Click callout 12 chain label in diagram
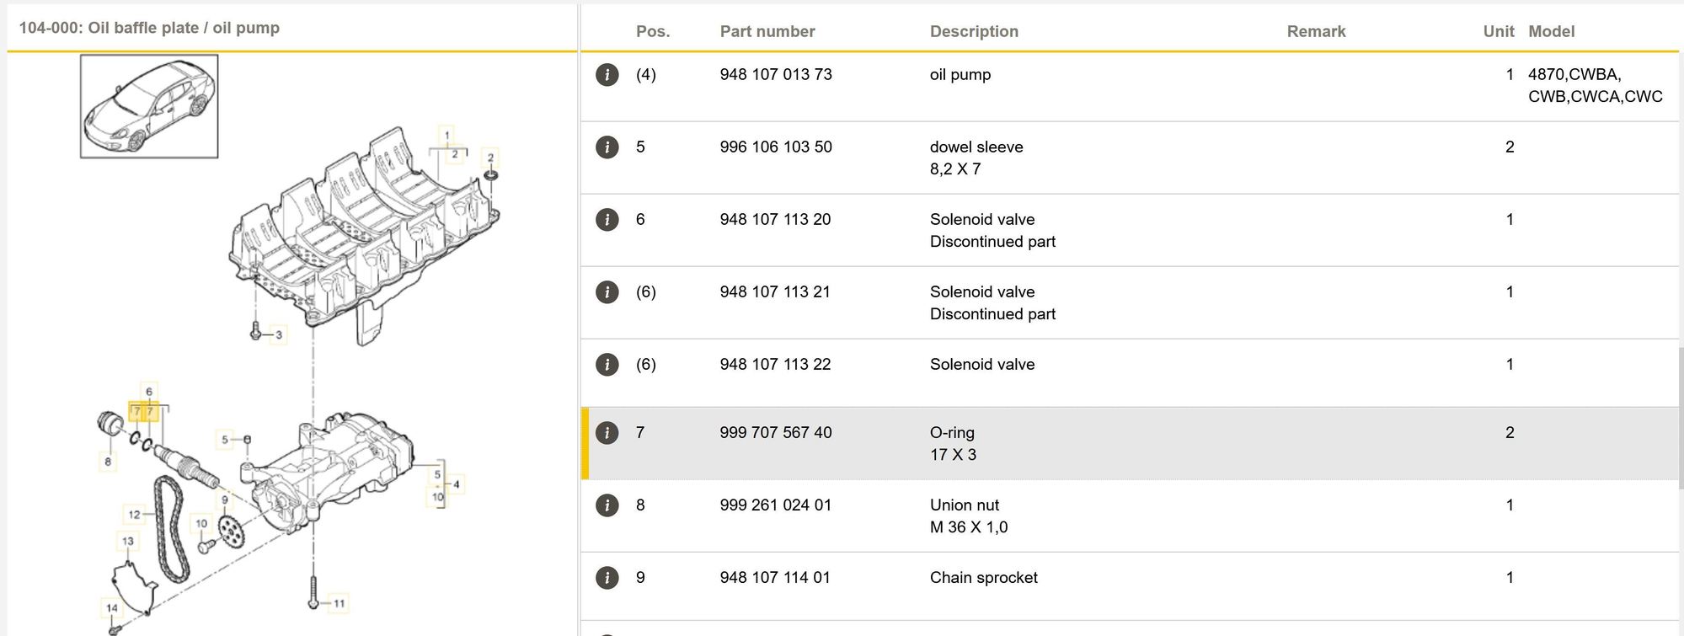 coord(135,514)
